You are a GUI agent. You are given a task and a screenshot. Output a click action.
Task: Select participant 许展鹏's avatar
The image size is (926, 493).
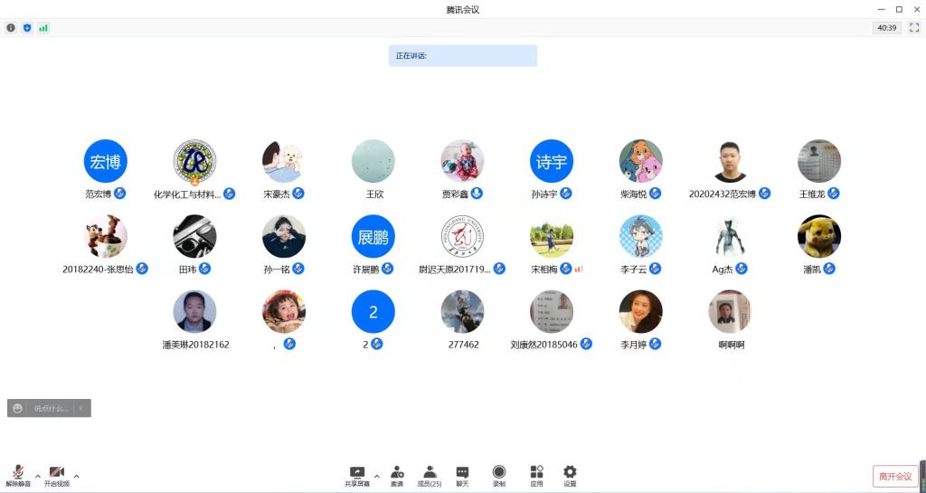[x=373, y=236]
